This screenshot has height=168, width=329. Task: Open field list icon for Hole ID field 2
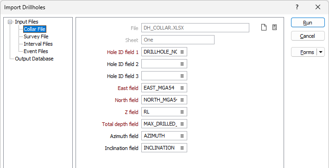click(x=182, y=64)
